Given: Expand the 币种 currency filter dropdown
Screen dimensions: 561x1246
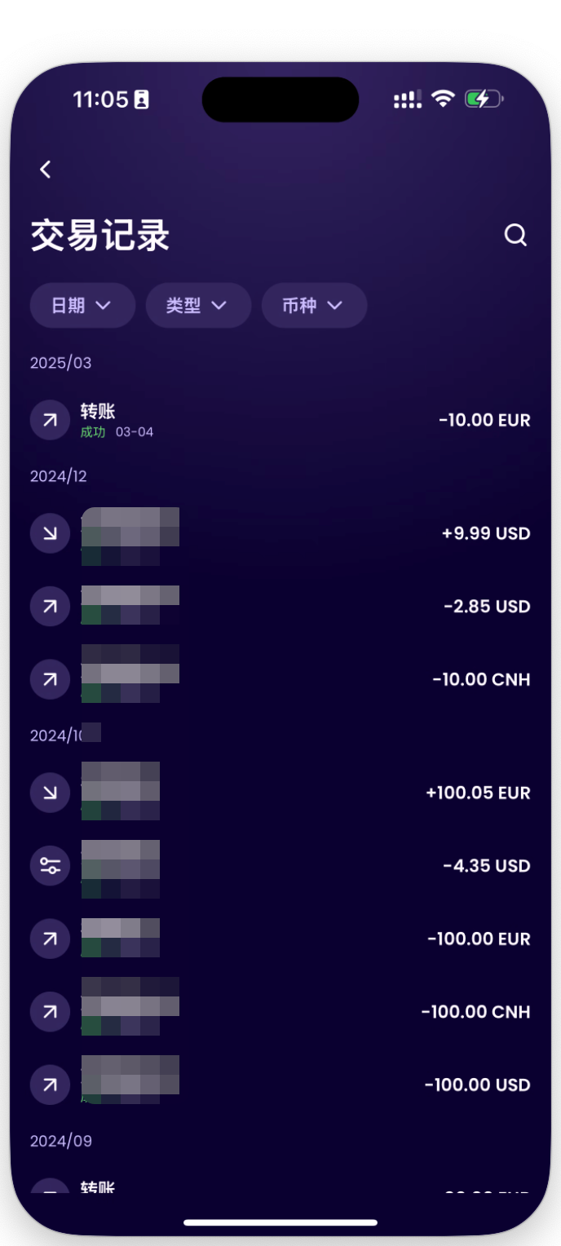Looking at the screenshot, I should pyautogui.click(x=314, y=306).
